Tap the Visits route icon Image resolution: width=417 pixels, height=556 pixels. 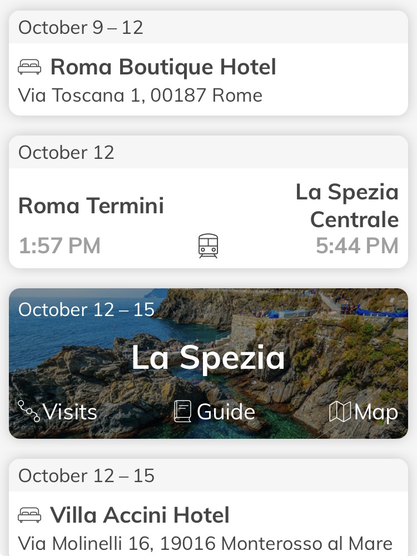pos(29,412)
